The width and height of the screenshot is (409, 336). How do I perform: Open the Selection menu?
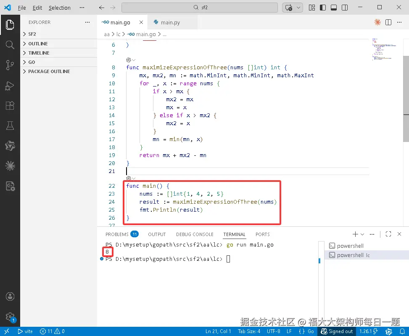pos(59,8)
